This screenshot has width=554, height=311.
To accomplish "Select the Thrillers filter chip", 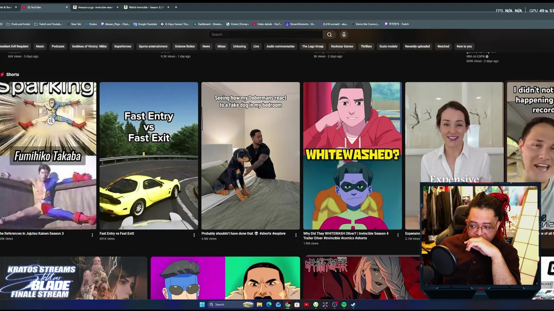I will pyautogui.click(x=366, y=46).
